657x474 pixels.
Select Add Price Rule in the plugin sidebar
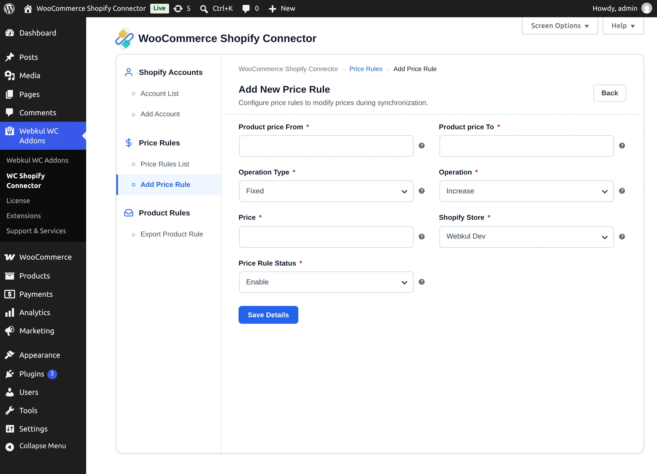pyautogui.click(x=169, y=184)
